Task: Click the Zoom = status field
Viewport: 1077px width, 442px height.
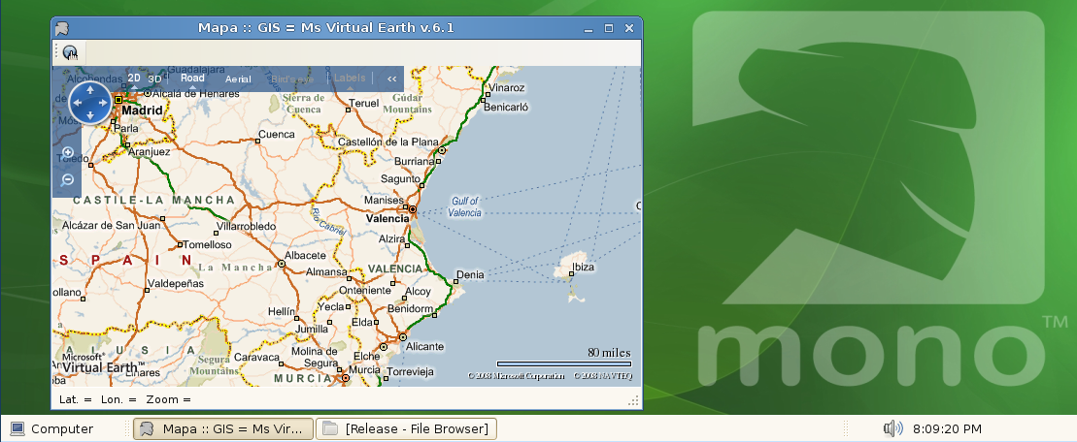Action: (x=169, y=398)
